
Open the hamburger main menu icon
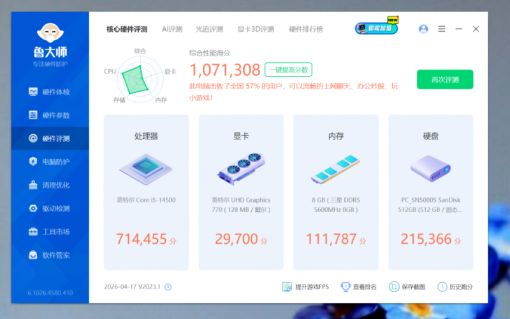[442, 29]
